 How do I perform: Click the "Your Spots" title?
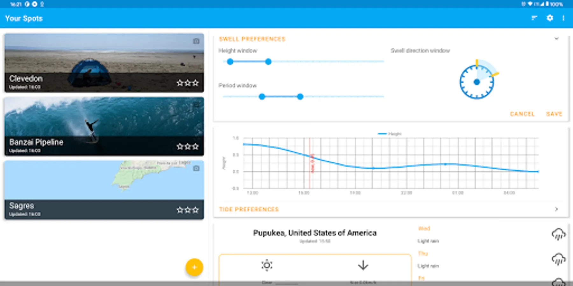point(24,18)
